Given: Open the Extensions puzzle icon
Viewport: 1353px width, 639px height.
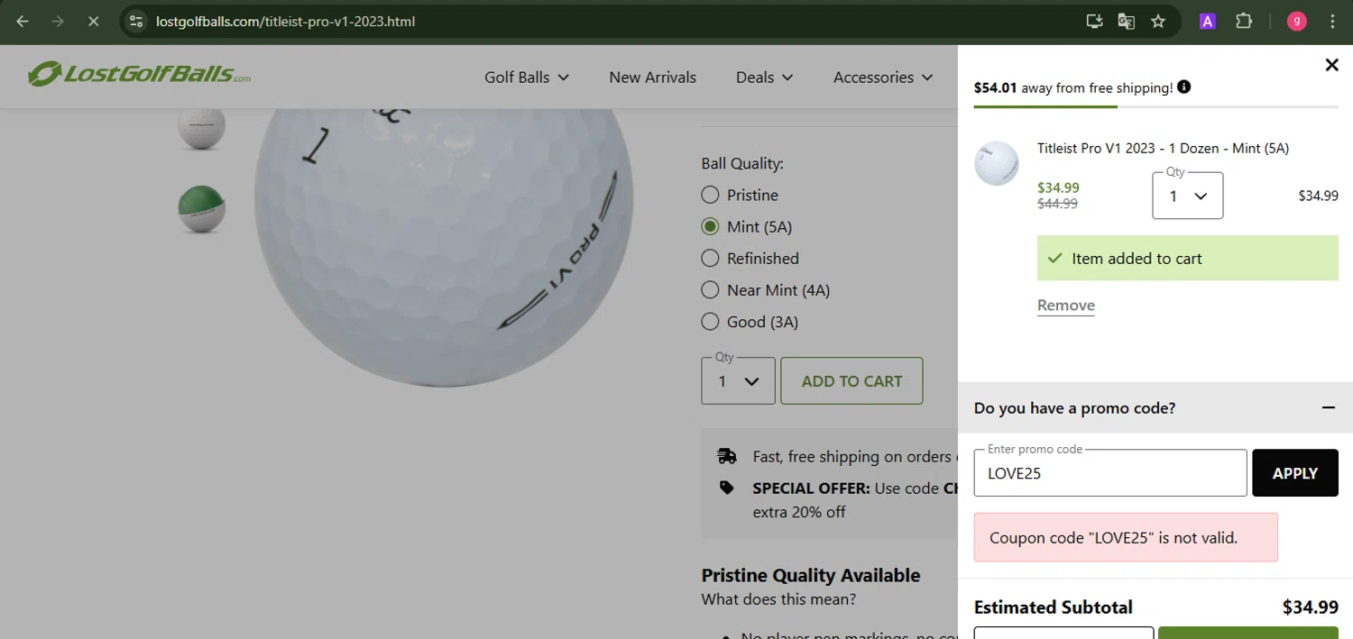Looking at the screenshot, I should point(1244,21).
